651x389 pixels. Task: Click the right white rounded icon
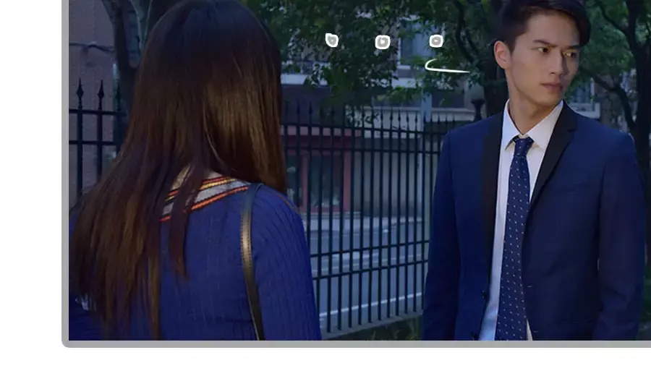point(436,41)
